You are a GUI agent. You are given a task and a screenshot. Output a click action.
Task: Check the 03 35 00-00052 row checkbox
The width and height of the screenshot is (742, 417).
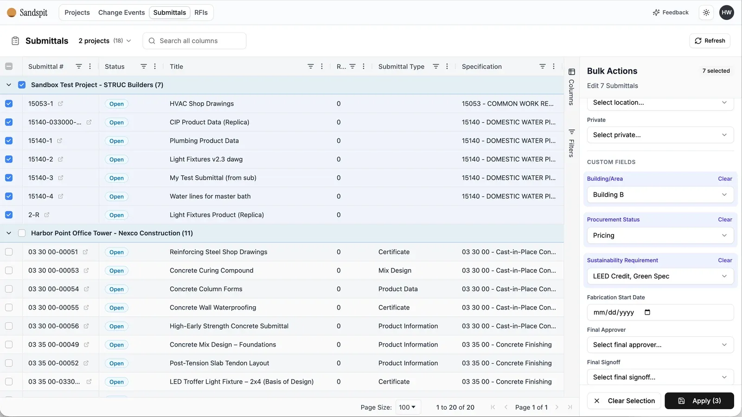[9, 363]
